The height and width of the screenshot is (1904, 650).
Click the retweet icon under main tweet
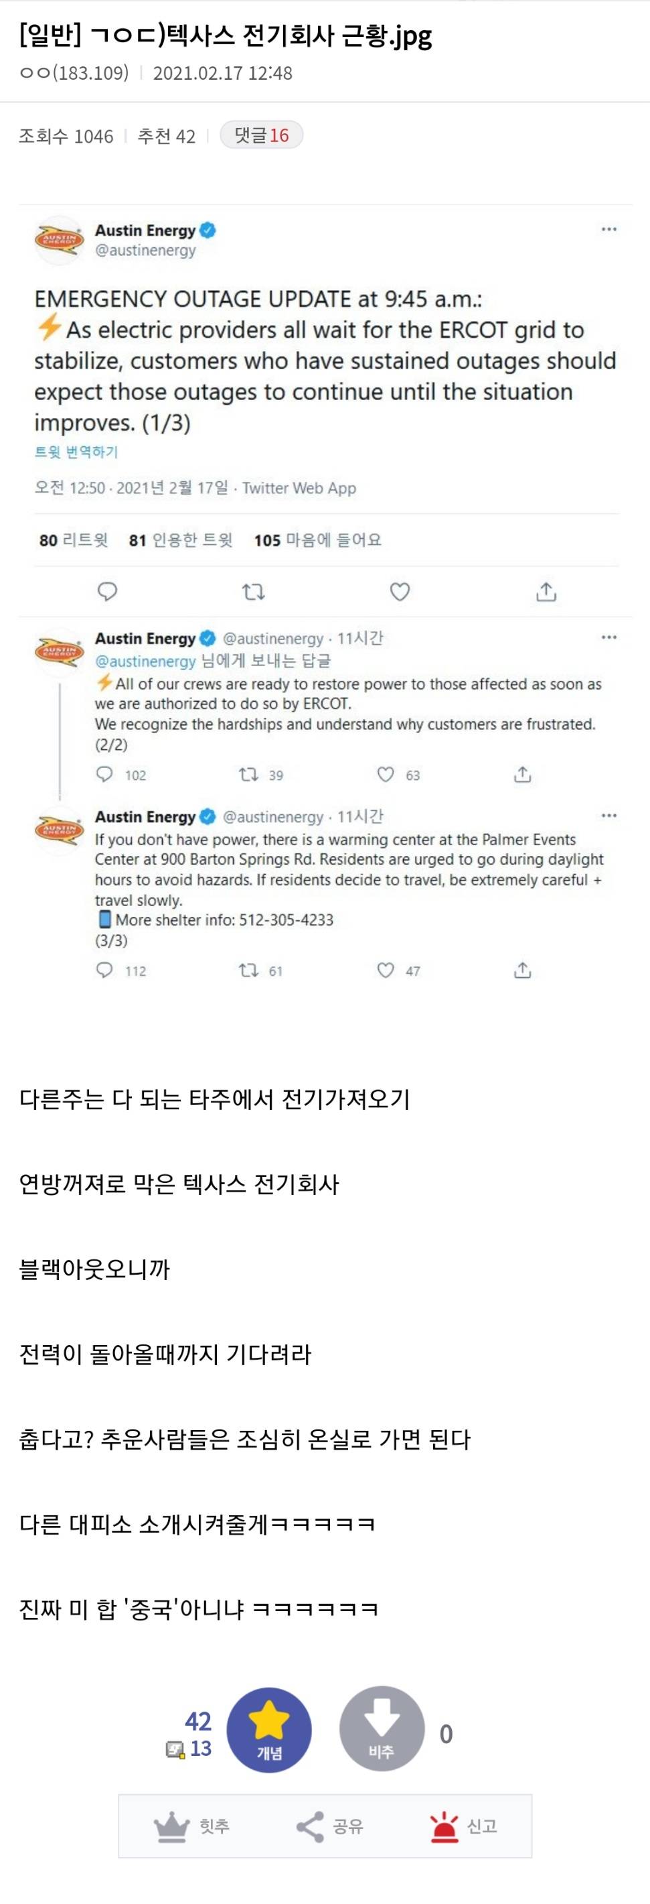pyautogui.click(x=253, y=591)
